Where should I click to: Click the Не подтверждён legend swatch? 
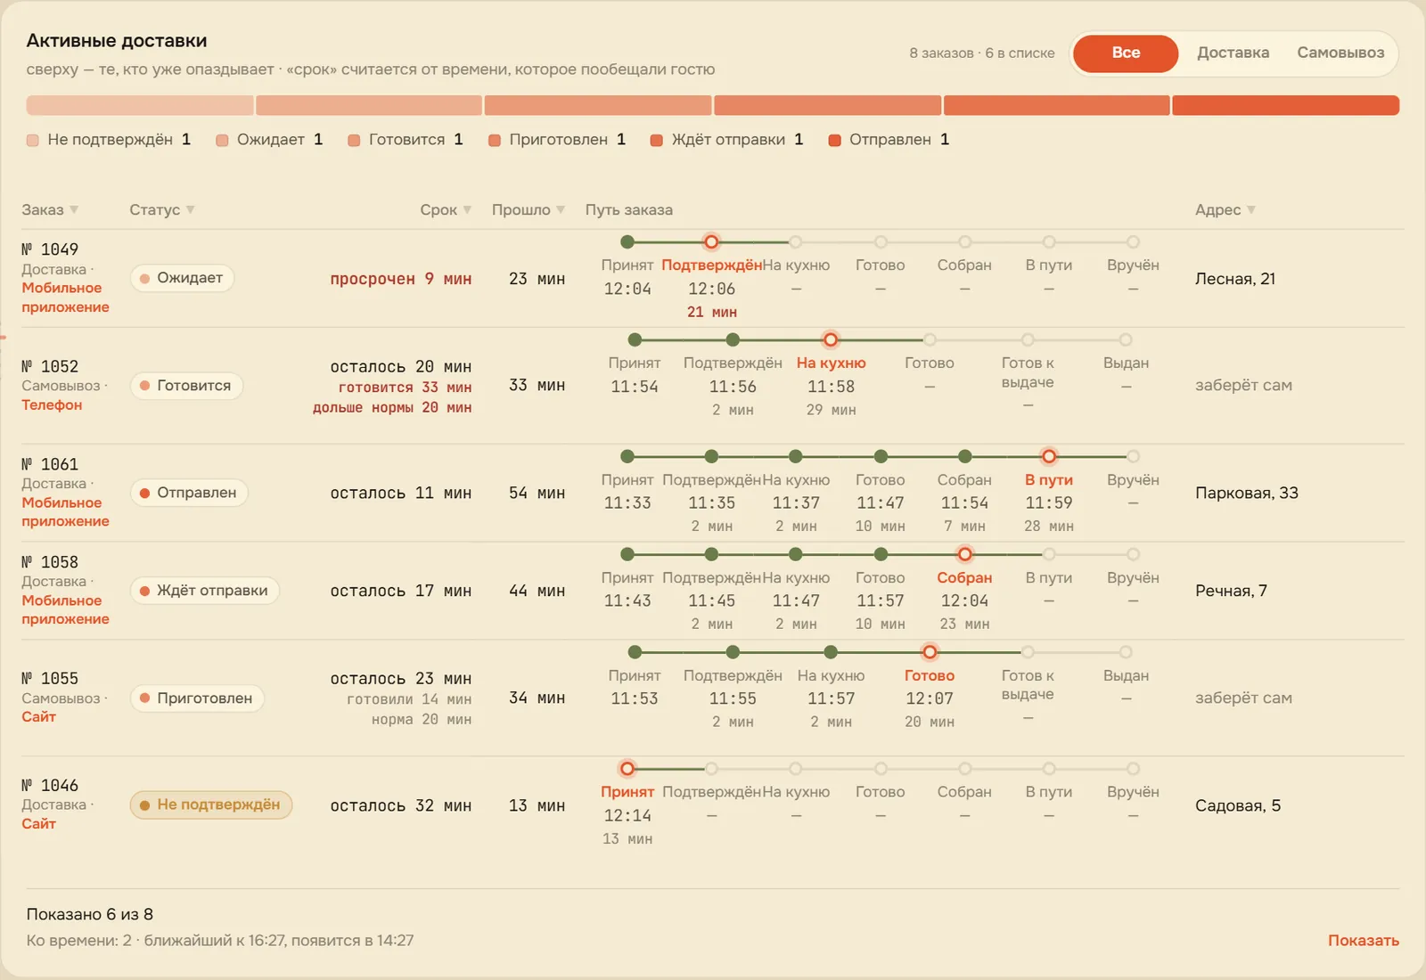pos(33,140)
